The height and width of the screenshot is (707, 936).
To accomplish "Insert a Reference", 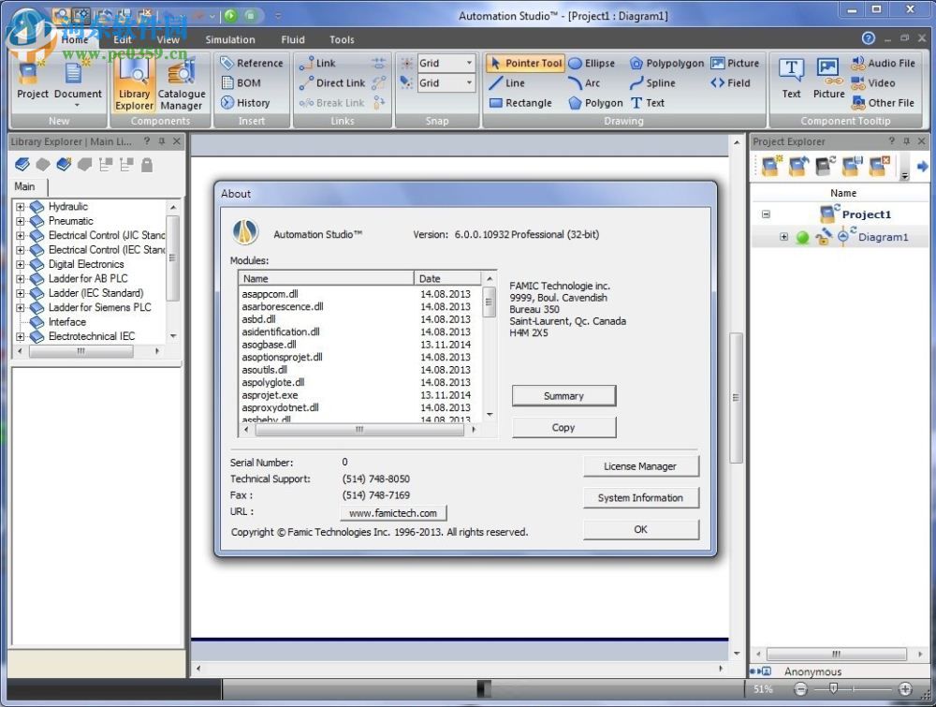I will point(251,63).
